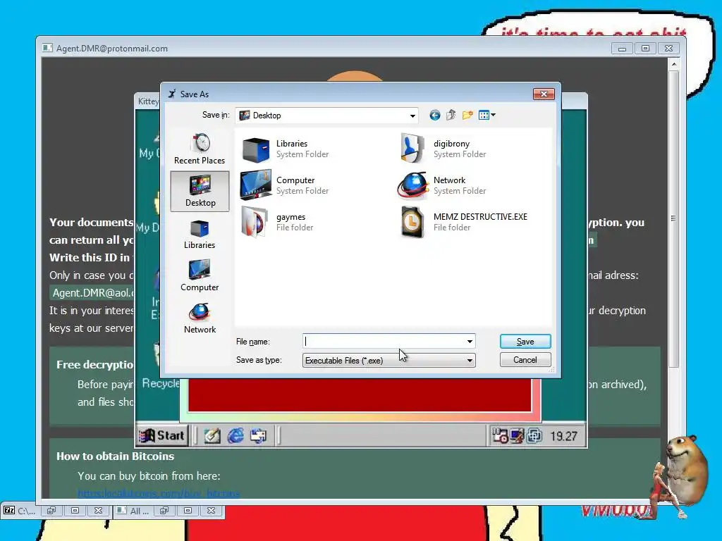Click the 'Free decryption' section heading
Screen dimensions: 722x541
[x=95, y=365]
